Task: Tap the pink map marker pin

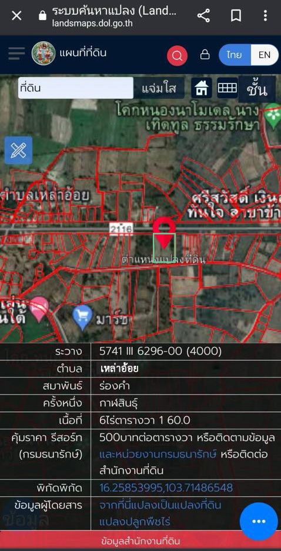Action: pyautogui.click(x=39, y=309)
